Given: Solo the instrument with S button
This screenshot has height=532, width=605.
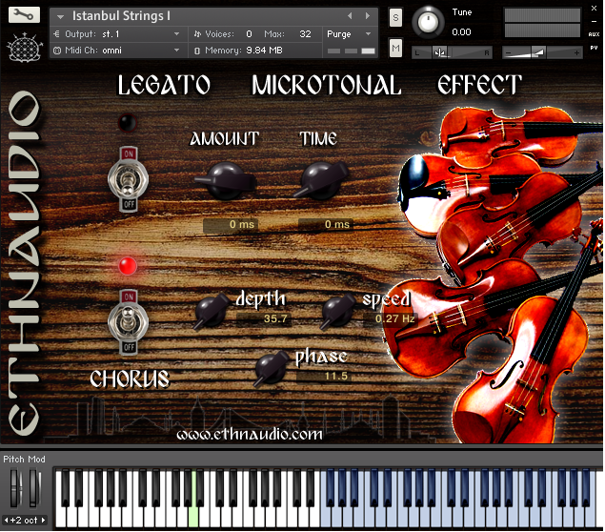Looking at the screenshot, I should point(395,17).
